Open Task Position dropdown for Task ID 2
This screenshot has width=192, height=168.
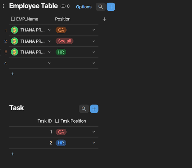coord(94,143)
